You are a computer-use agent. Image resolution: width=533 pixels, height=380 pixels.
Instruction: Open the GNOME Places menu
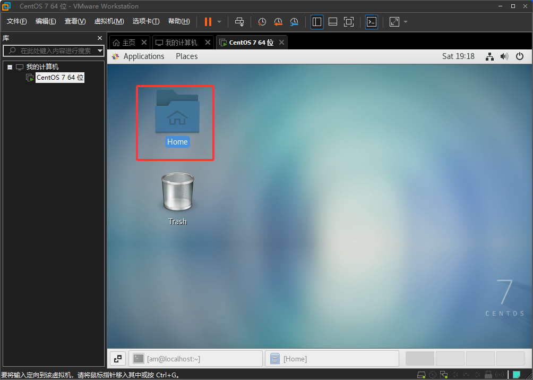click(187, 56)
